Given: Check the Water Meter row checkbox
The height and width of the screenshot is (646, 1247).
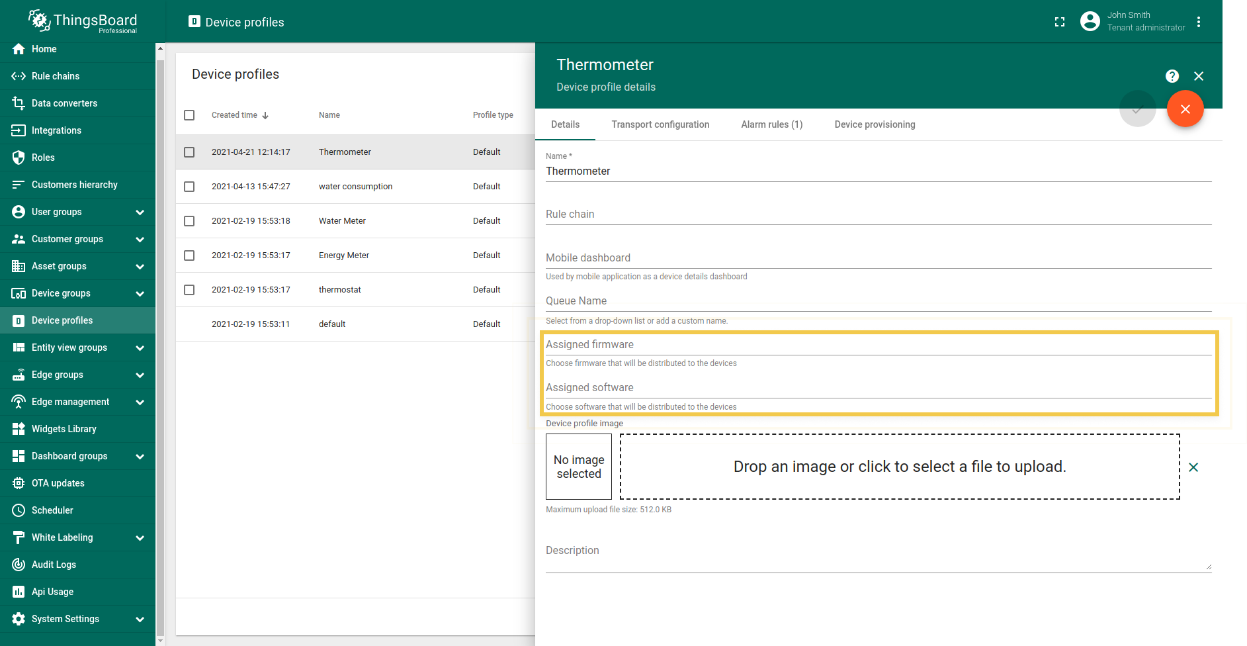Looking at the screenshot, I should pos(189,221).
